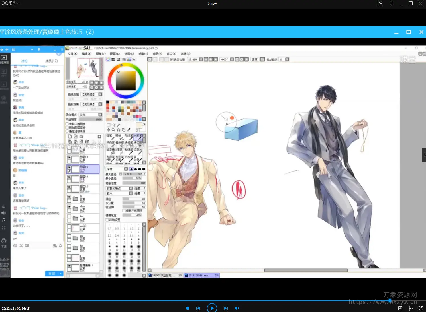Toggle visibility eye of 图层14 layer

pyautogui.click(x=69, y=177)
